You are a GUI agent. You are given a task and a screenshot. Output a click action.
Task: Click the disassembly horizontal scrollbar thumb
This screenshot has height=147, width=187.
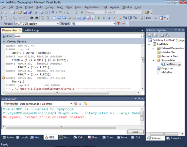tap(57, 93)
